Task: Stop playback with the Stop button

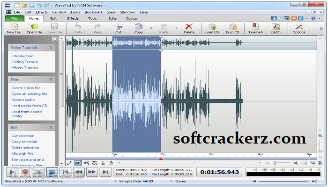Action: coord(52,172)
